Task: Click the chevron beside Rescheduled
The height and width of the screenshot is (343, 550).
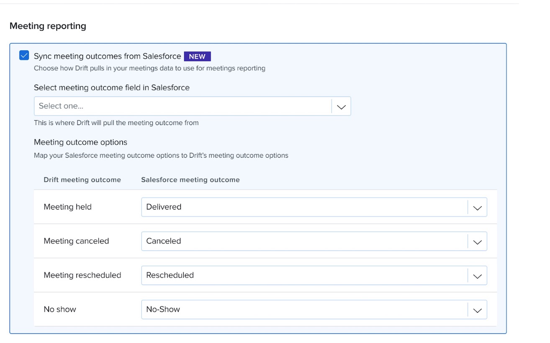Action: 477,276
